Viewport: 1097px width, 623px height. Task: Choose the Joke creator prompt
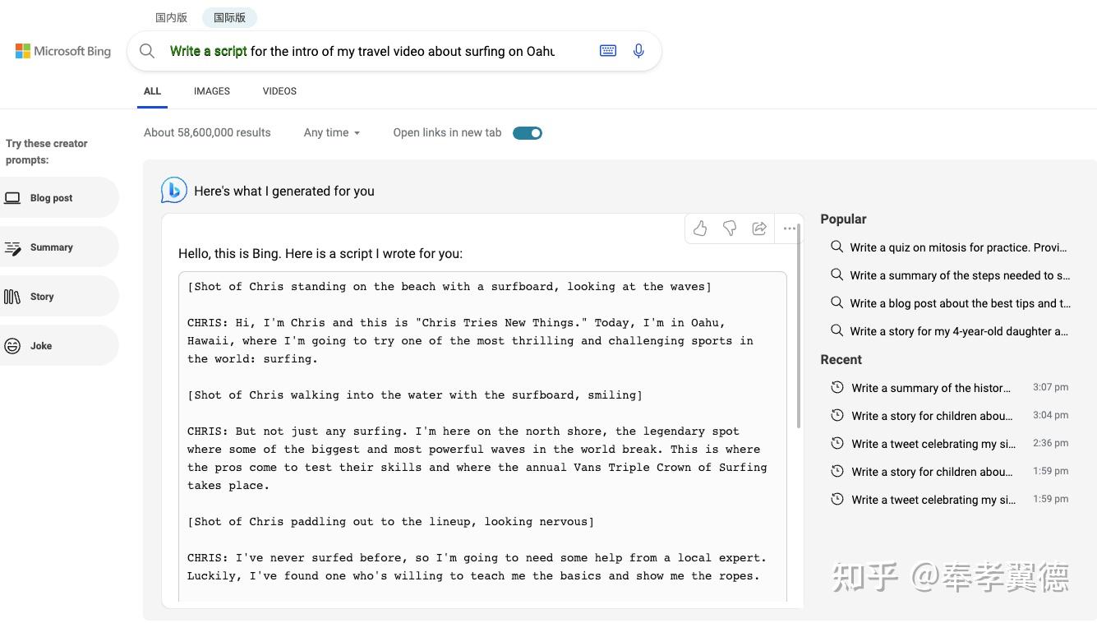click(58, 346)
